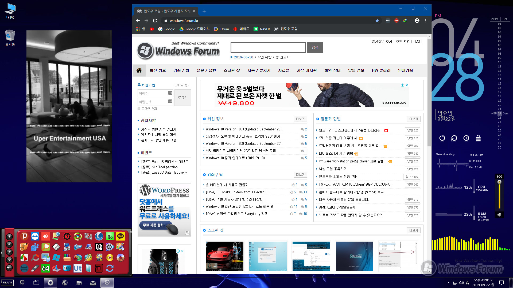Click the blue sync arrows icon in dock
This screenshot has width=513, height=288.
click(110, 268)
